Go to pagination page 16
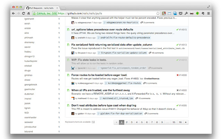Viewport: 222px width, 139px height. pyautogui.click(x=180, y=122)
